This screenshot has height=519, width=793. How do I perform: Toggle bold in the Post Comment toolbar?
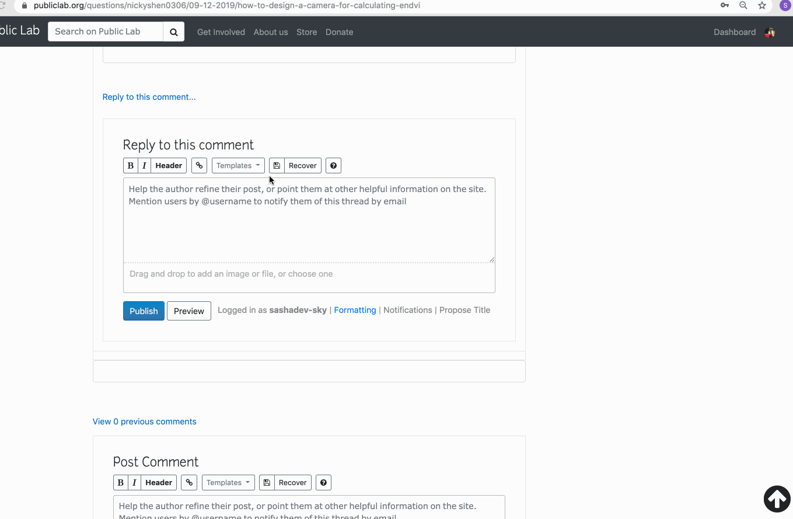point(120,482)
